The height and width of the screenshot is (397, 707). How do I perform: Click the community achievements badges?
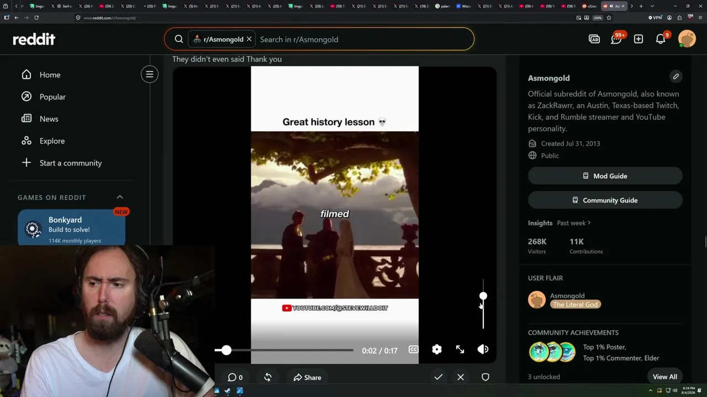(552, 352)
